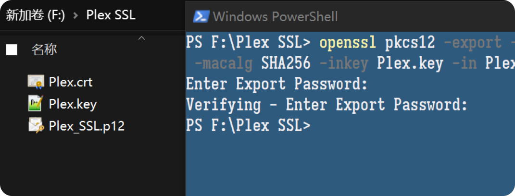
Task: Click the Plex_SSL.p12 envelope key icon
Action: 36,125
